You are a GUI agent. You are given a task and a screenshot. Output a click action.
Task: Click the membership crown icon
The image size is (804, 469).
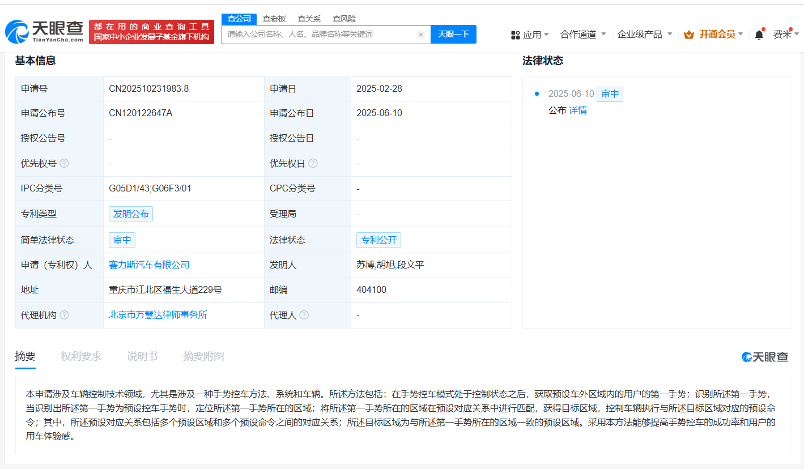[x=689, y=35]
